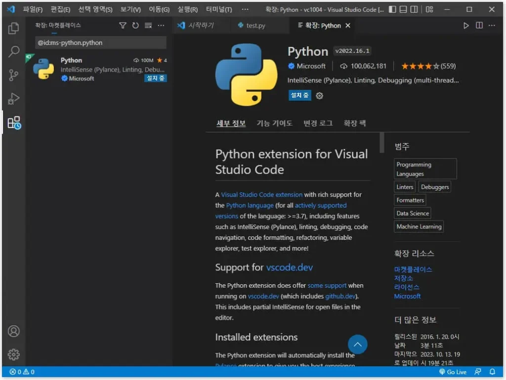The height and width of the screenshot is (380, 506).
Task: Open the Source Control view
Action: (14, 75)
